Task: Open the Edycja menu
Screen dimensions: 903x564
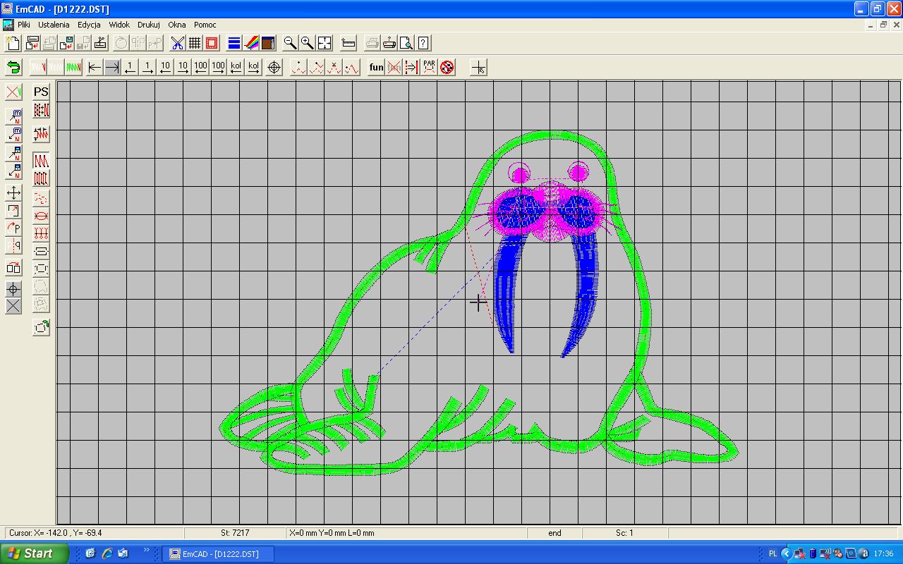Action: (x=89, y=25)
